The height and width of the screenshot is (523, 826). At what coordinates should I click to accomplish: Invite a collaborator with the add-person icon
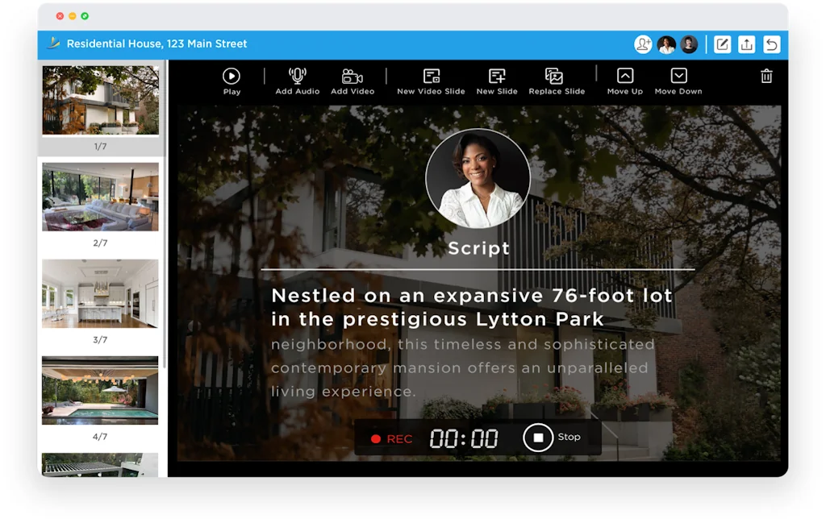point(642,44)
